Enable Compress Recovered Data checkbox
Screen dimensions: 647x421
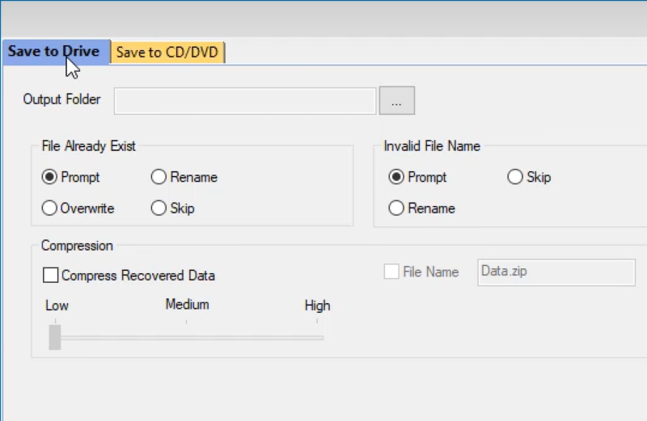51,275
